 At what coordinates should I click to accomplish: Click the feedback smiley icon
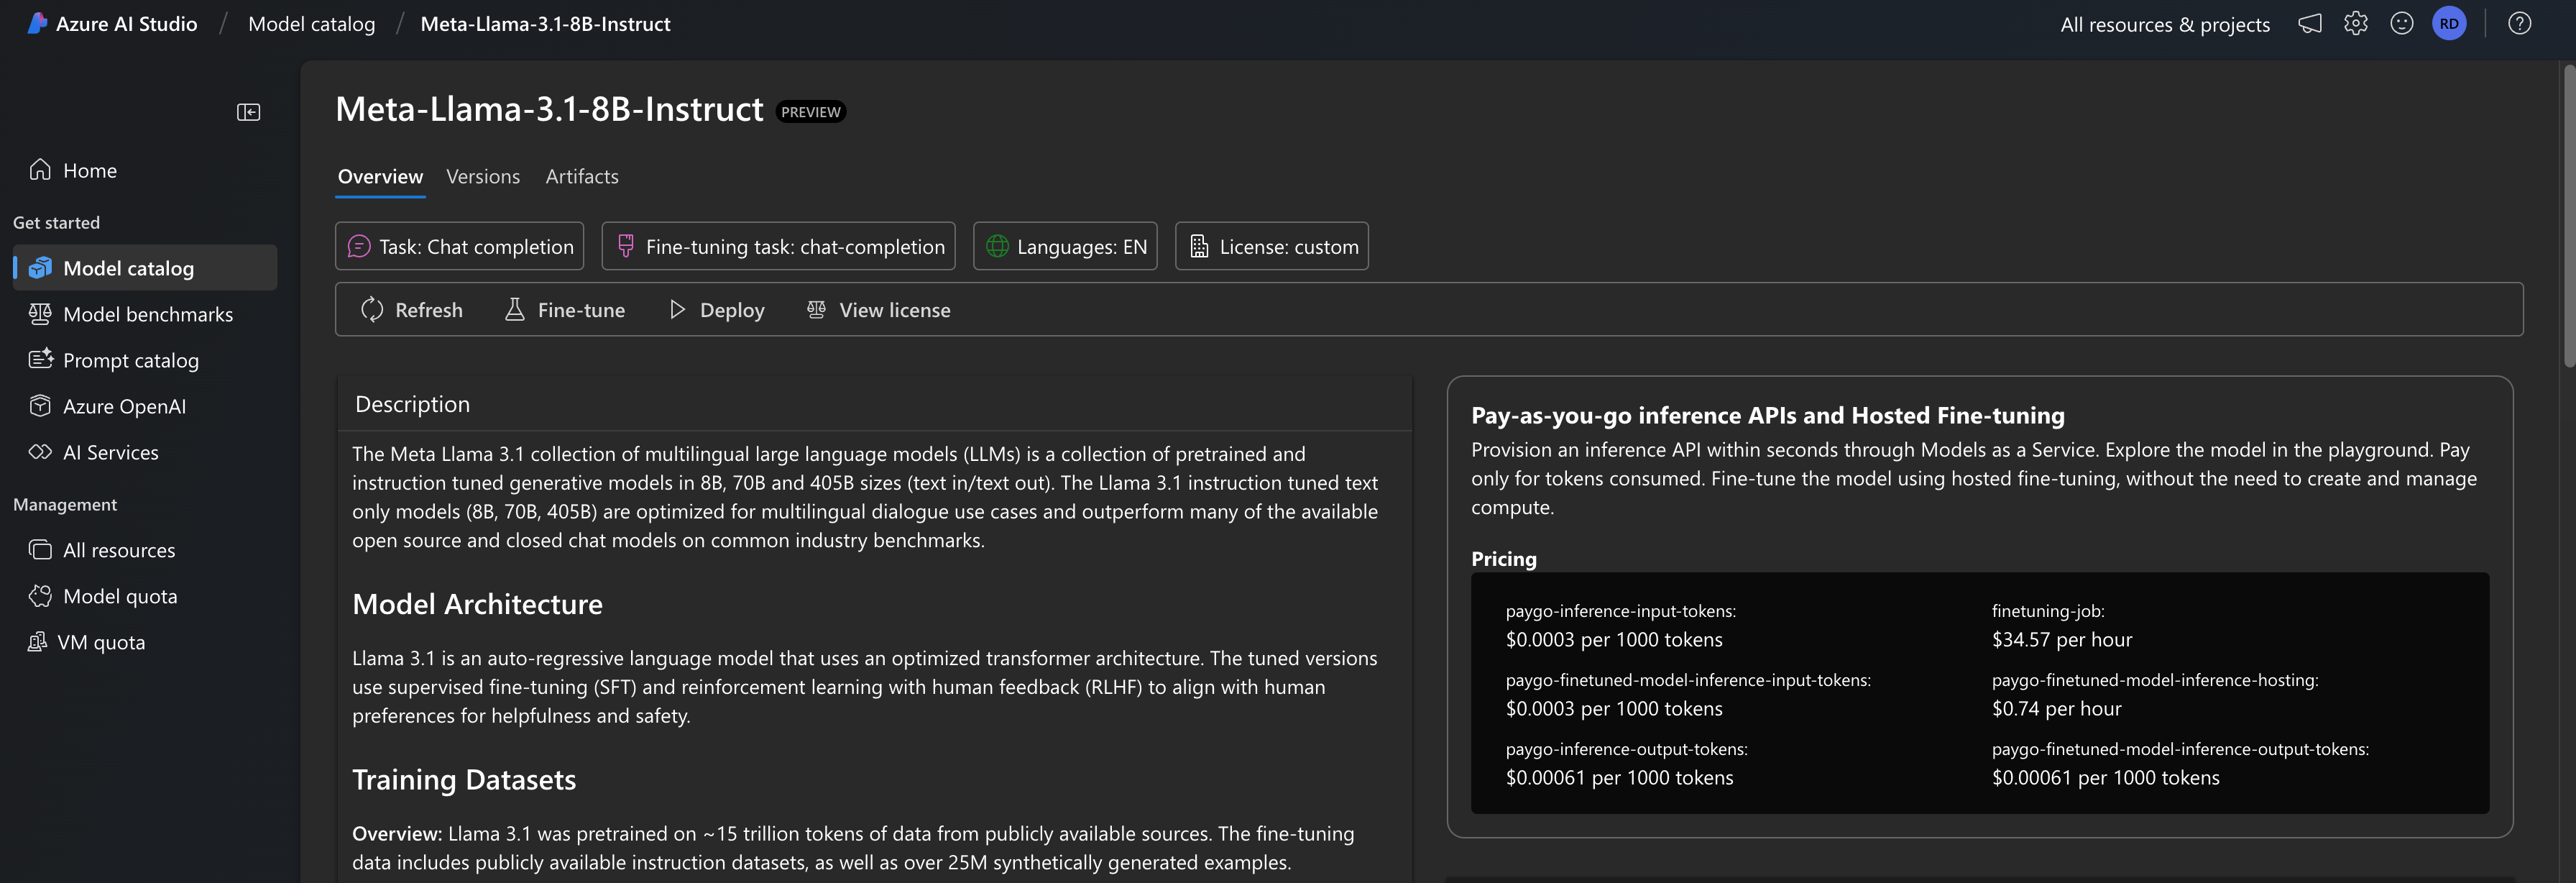tap(2402, 24)
